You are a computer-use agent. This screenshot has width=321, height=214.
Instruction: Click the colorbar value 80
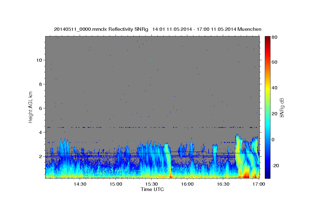[274, 37]
